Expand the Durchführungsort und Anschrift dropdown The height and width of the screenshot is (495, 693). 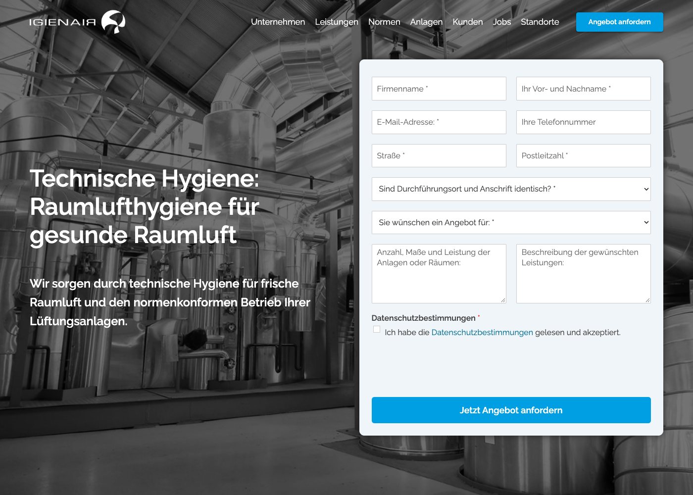point(511,189)
